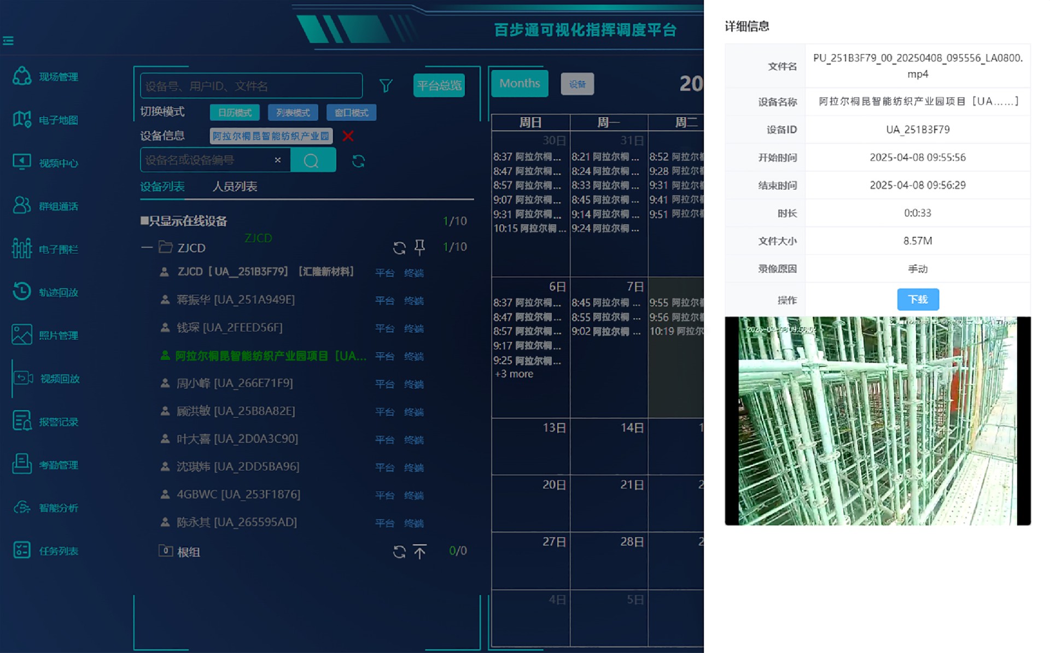
Task: Open the 电子围栏 fence sidebar icon
Action: tap(22, 249)
